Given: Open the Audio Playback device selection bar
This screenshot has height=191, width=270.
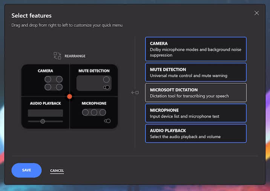Looking at the screenshot, I should tap(45, 113).
